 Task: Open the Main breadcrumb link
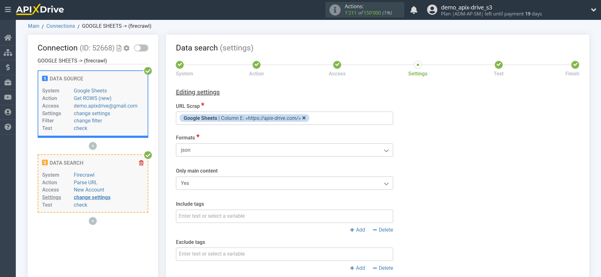(x=34, y=26)
